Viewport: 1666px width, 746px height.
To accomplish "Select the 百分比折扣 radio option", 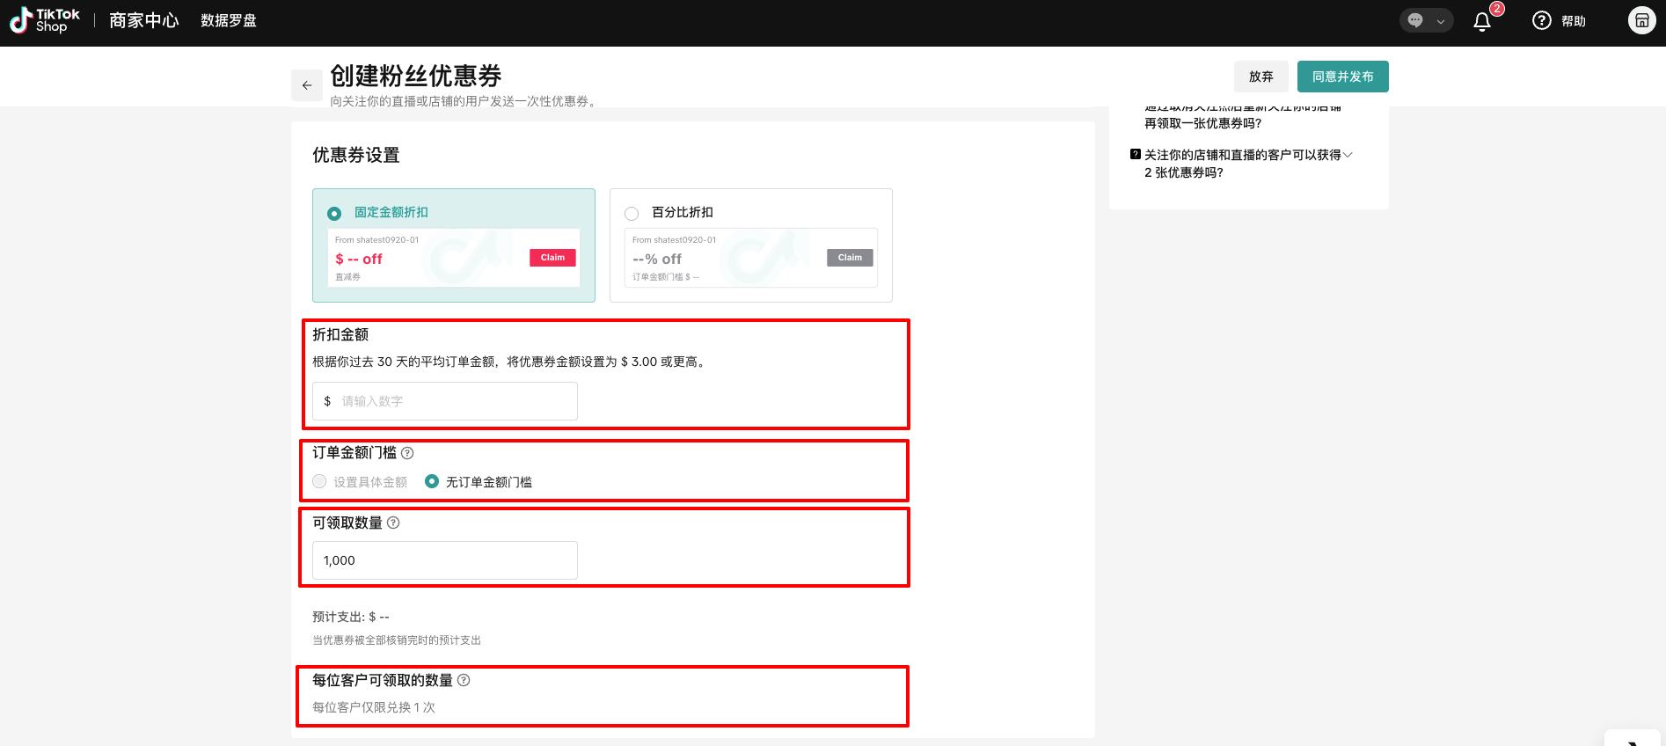I will point(632,214).
